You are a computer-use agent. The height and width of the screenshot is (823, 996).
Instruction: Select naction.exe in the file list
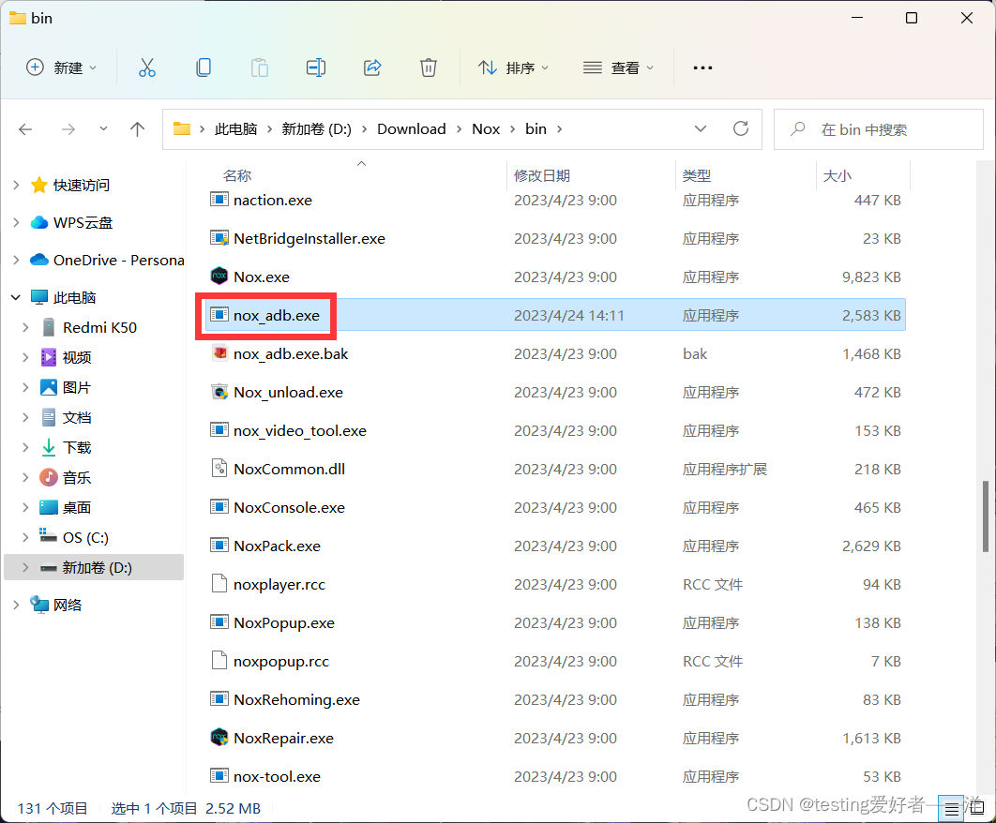556,200
